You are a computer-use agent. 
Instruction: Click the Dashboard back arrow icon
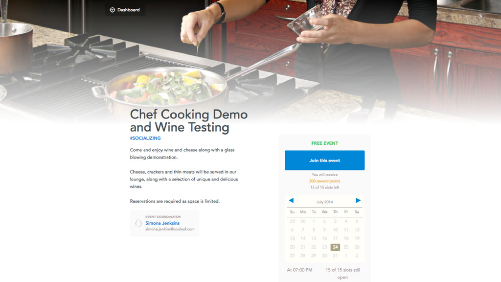[x=113, y=10]
